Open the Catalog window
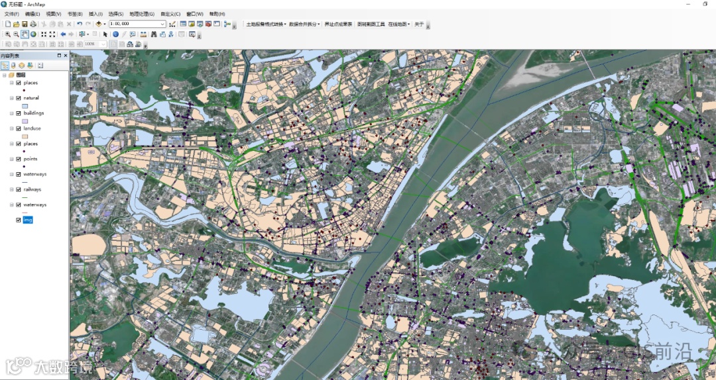This screenshot has width=716, height=380. (x=192, y=24)
